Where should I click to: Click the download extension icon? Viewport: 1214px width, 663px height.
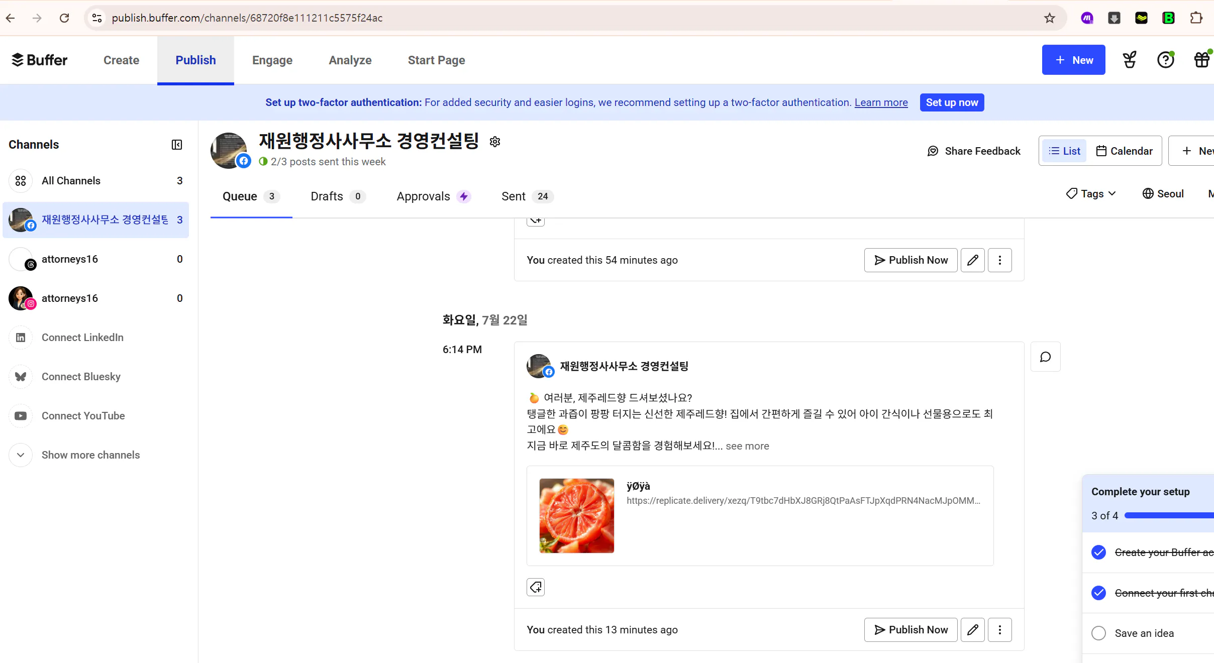[1114, 18]
